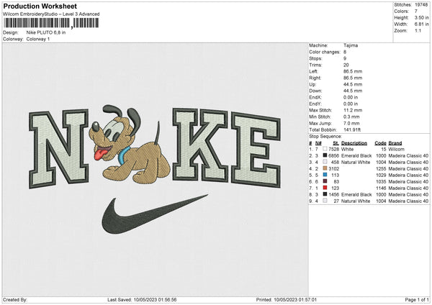Click the Natural White swatch in stop 3
432x305 pixels.
coord(325,162)
